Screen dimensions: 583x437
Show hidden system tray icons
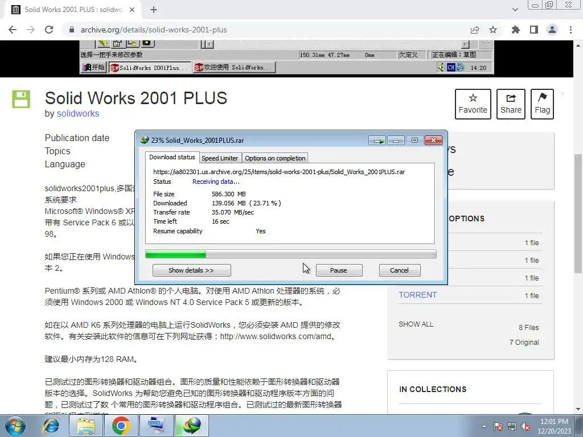coord(484,427)
